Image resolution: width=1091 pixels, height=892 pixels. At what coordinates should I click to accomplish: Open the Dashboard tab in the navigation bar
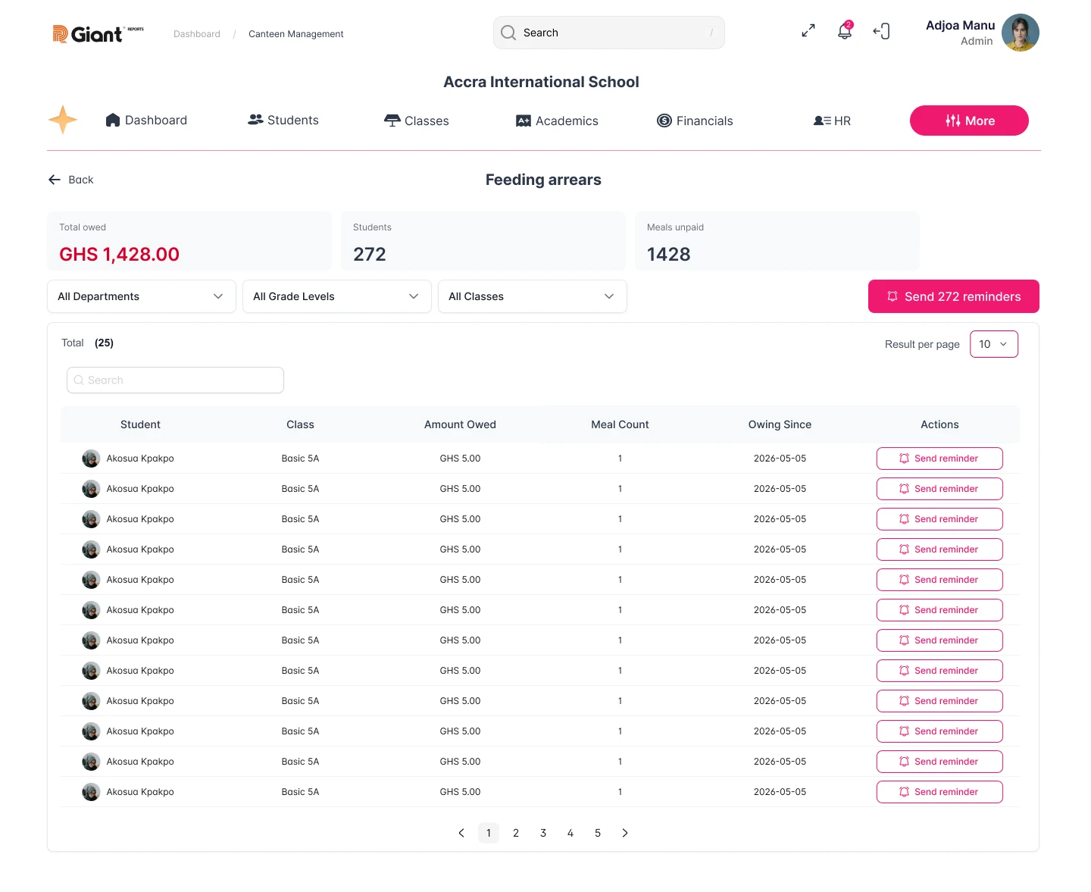click(146, 120)
